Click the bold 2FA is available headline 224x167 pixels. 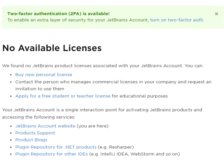pyautogui.click(x=59, y=14)
